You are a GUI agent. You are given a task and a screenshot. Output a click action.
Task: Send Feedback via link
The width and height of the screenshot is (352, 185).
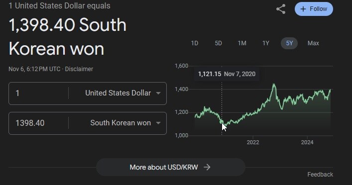tap(320, 175)
